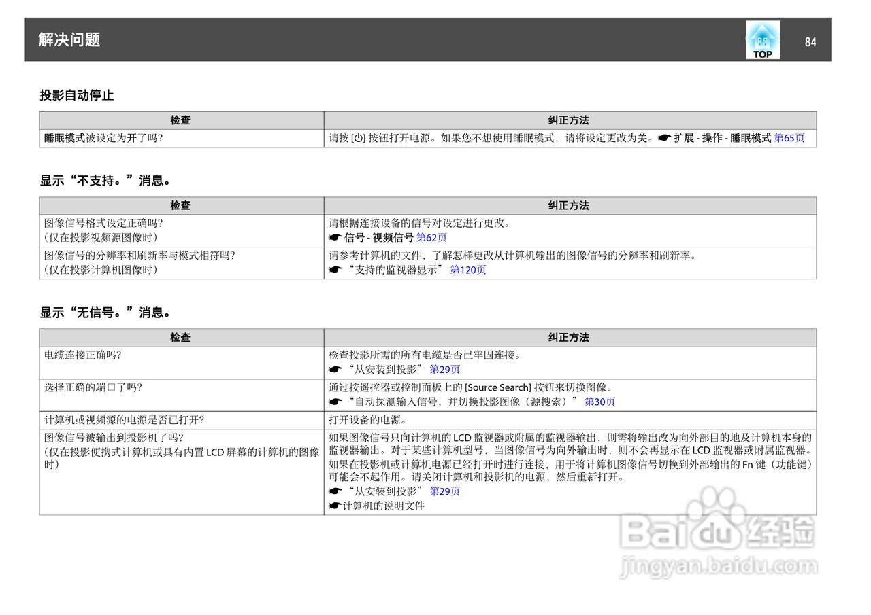Click the pointing-hand icon before “支持的监视器显示”
871x615 pixels.
[335, 270]
